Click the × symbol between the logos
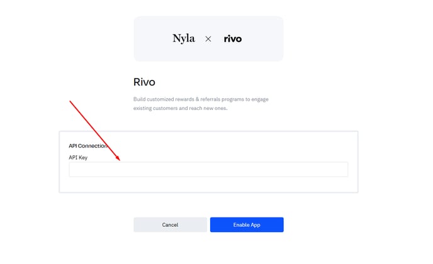This screenshot has width=433, height=264. (x=208, y=39)
